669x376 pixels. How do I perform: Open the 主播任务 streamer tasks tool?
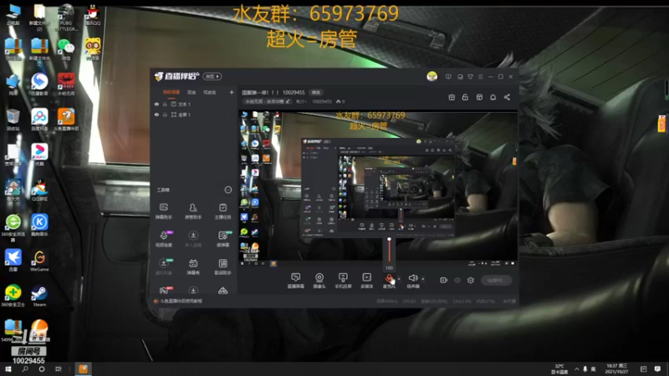222,211
